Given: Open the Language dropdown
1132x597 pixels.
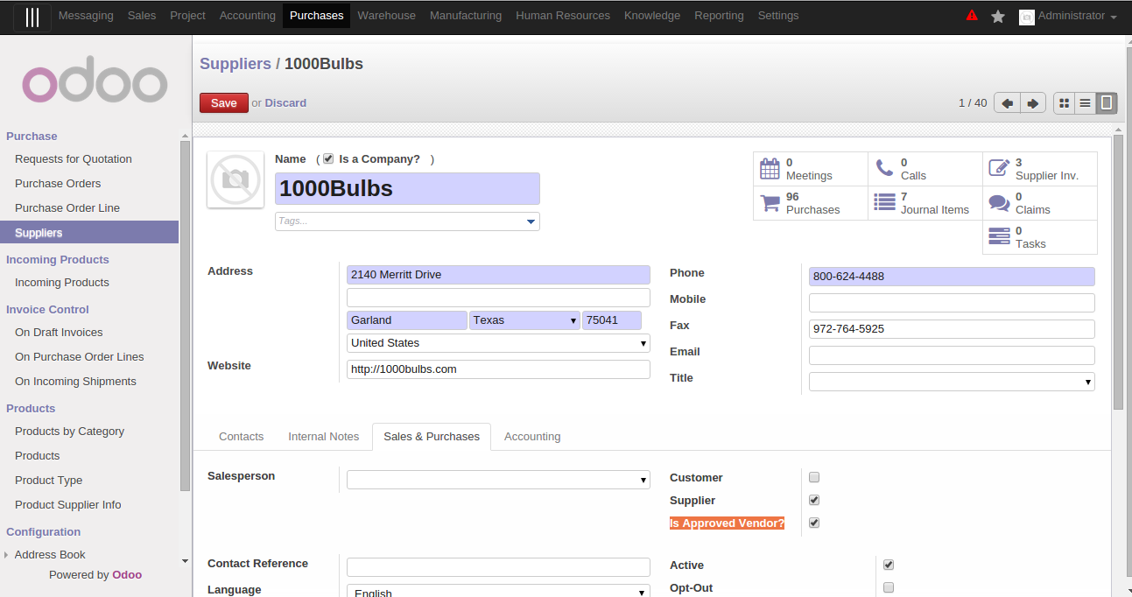Looking at the screenshot, I should coord(498,592).
